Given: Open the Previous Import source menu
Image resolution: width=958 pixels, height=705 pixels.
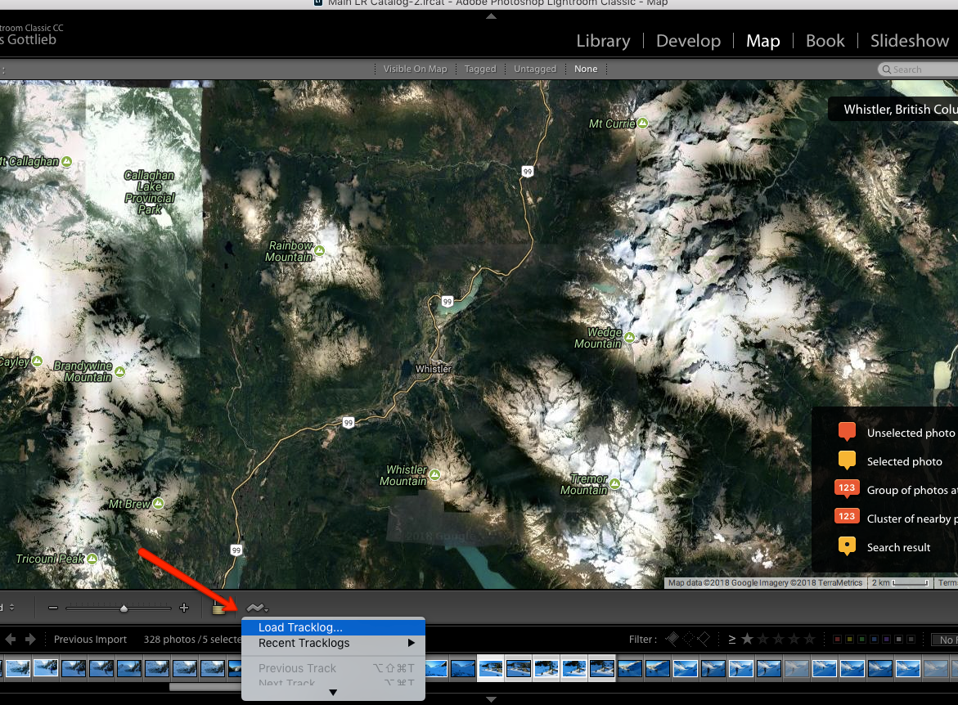Looking at the screenshot, I should click(91, 640).
